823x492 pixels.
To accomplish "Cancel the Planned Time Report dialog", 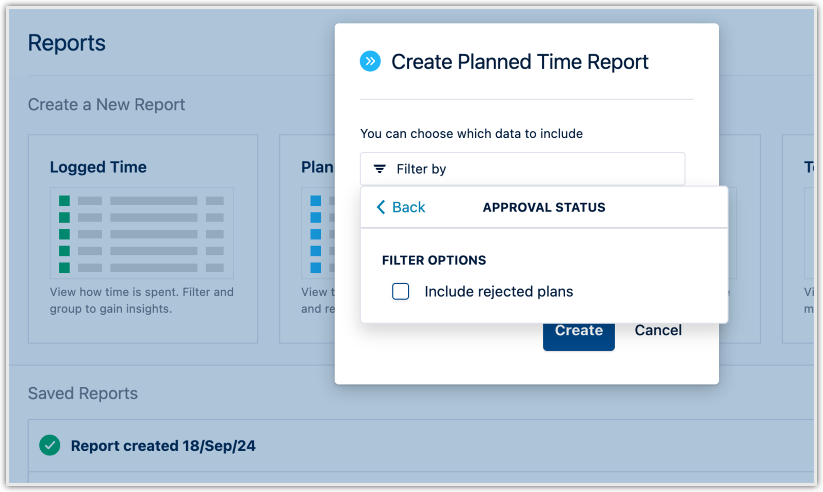I will pos(657,330).
